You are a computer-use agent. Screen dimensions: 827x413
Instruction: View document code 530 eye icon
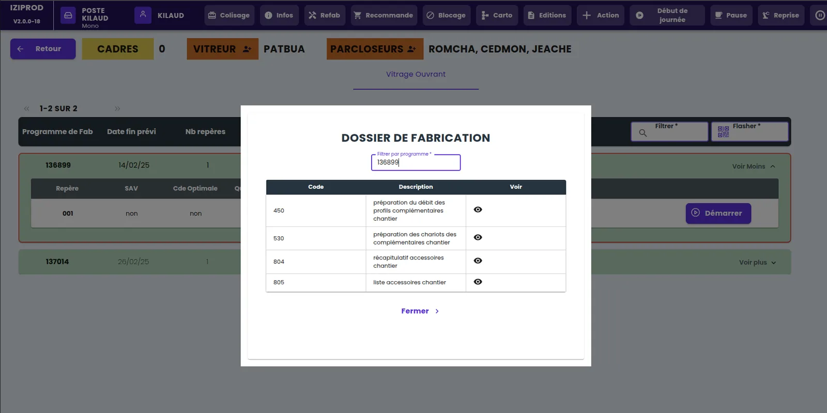[478, 237]
